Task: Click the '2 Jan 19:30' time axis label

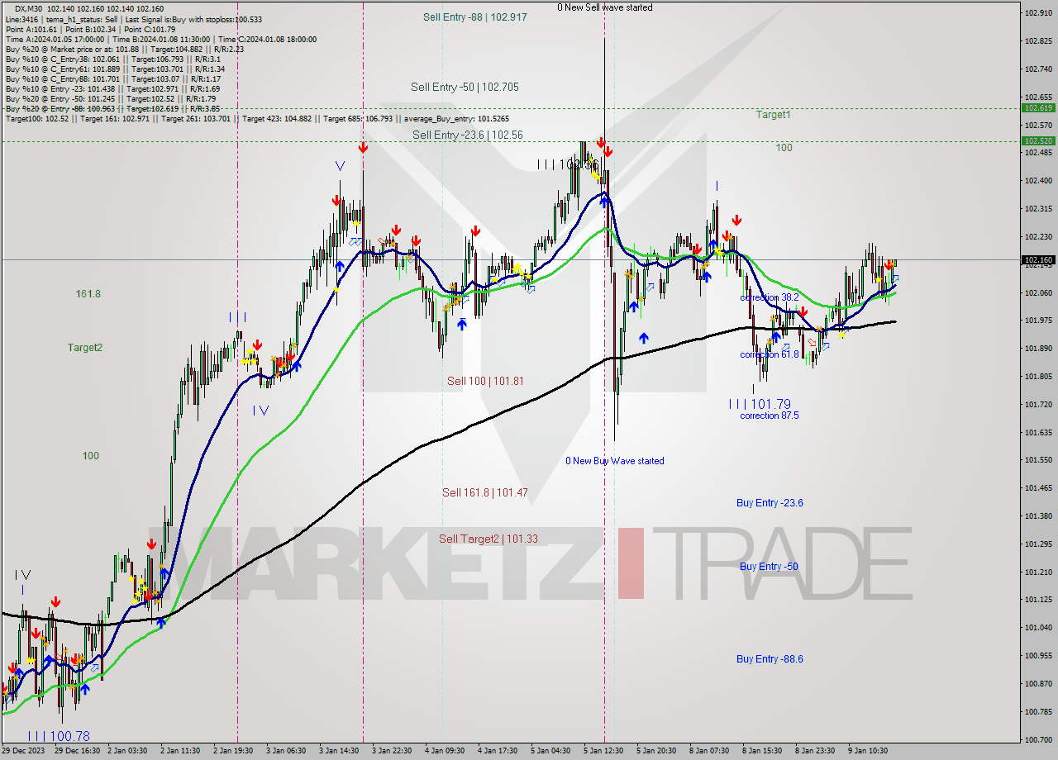Action: point(233,751)
